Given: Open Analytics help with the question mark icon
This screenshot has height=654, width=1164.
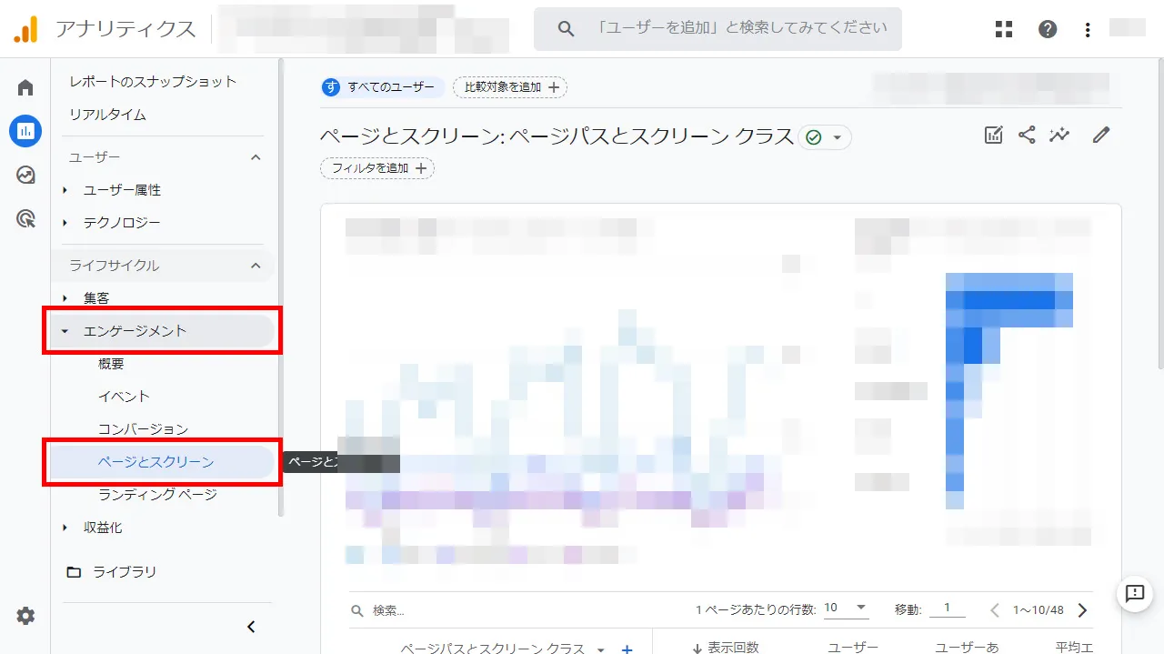Looking at the screenshot, I should coord(1047,28).
